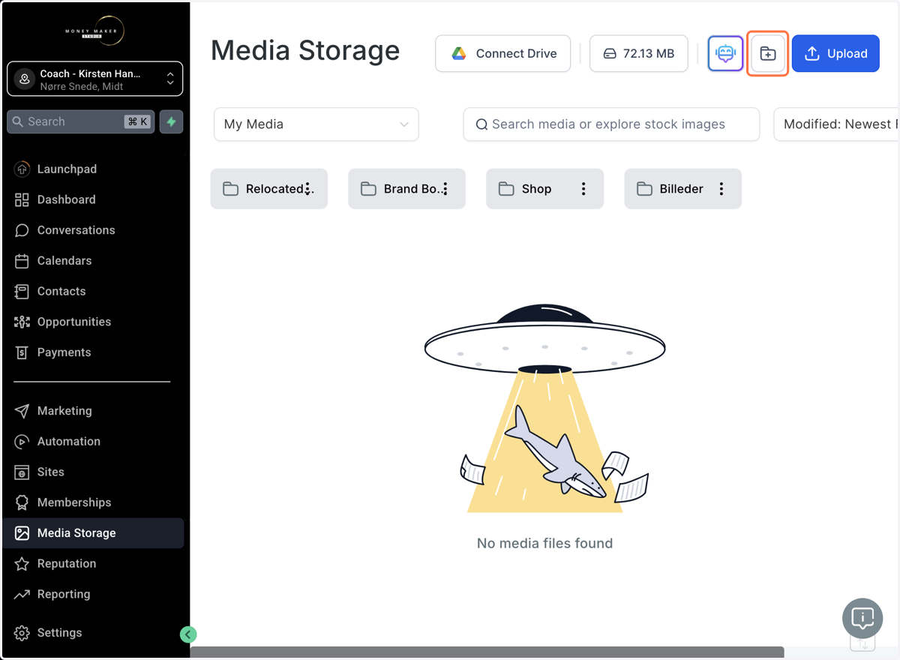This screenshot has height=660, width=900.
Task: Click the Automation label in the sidebar
Action: click(68, 442)
